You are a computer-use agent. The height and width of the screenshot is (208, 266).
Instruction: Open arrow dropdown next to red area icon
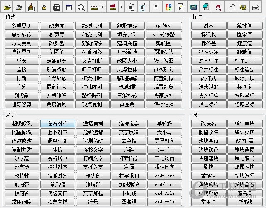[122, 7]
